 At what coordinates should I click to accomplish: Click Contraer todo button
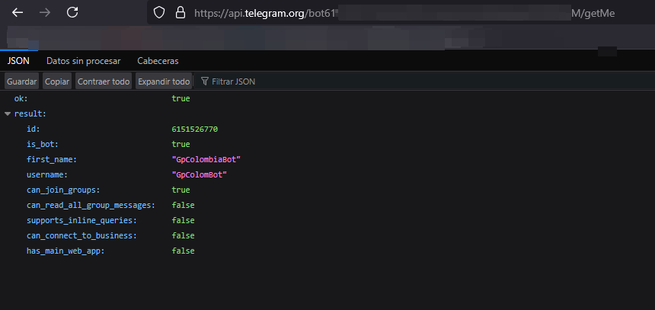(104, 81)
